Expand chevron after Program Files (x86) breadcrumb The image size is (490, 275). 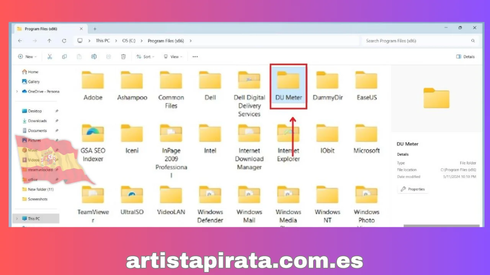(x=191, y=41)
